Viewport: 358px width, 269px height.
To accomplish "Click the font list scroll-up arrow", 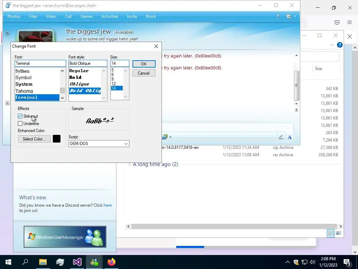I will pyautogui.click(x=62, y=71).
